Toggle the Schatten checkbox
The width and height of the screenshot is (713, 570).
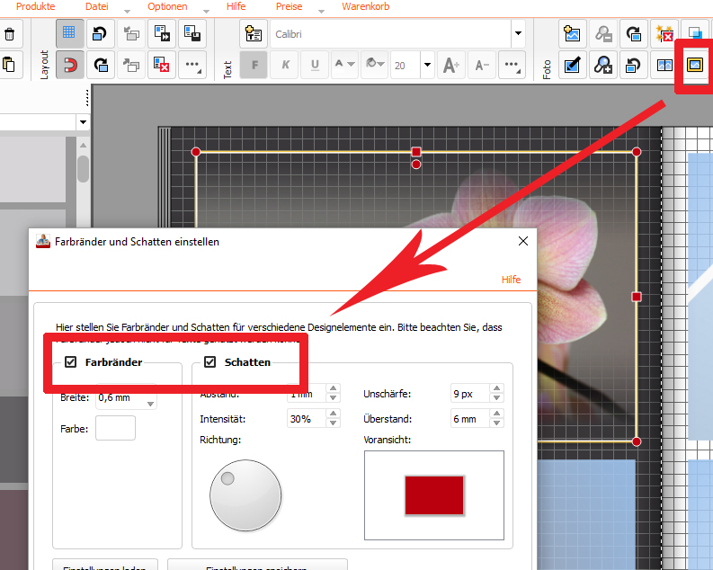210,362
